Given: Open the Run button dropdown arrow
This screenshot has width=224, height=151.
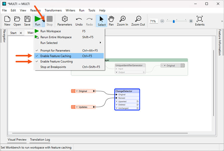Looking at the screenshot, I should 43,21.
